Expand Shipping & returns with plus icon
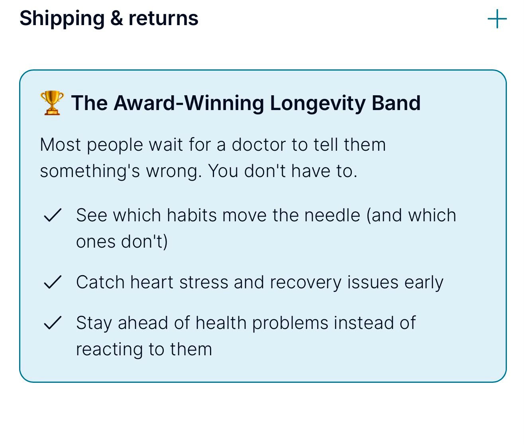 pos(497,19)
